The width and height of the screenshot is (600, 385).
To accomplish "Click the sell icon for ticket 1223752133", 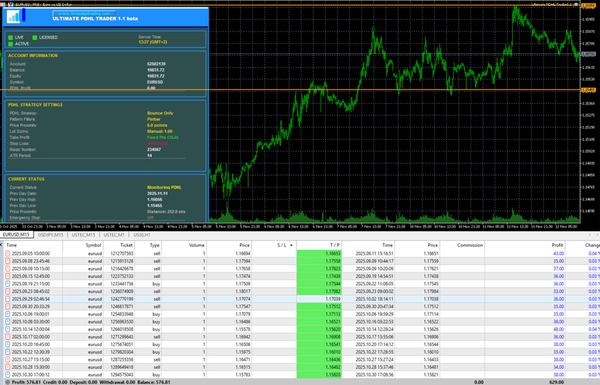I will 7,277.
